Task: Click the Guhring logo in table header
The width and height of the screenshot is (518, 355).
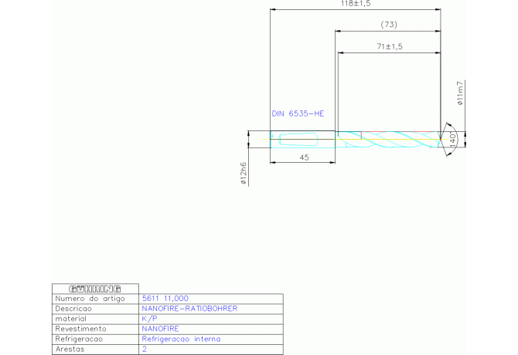Action: pos(94,288)
